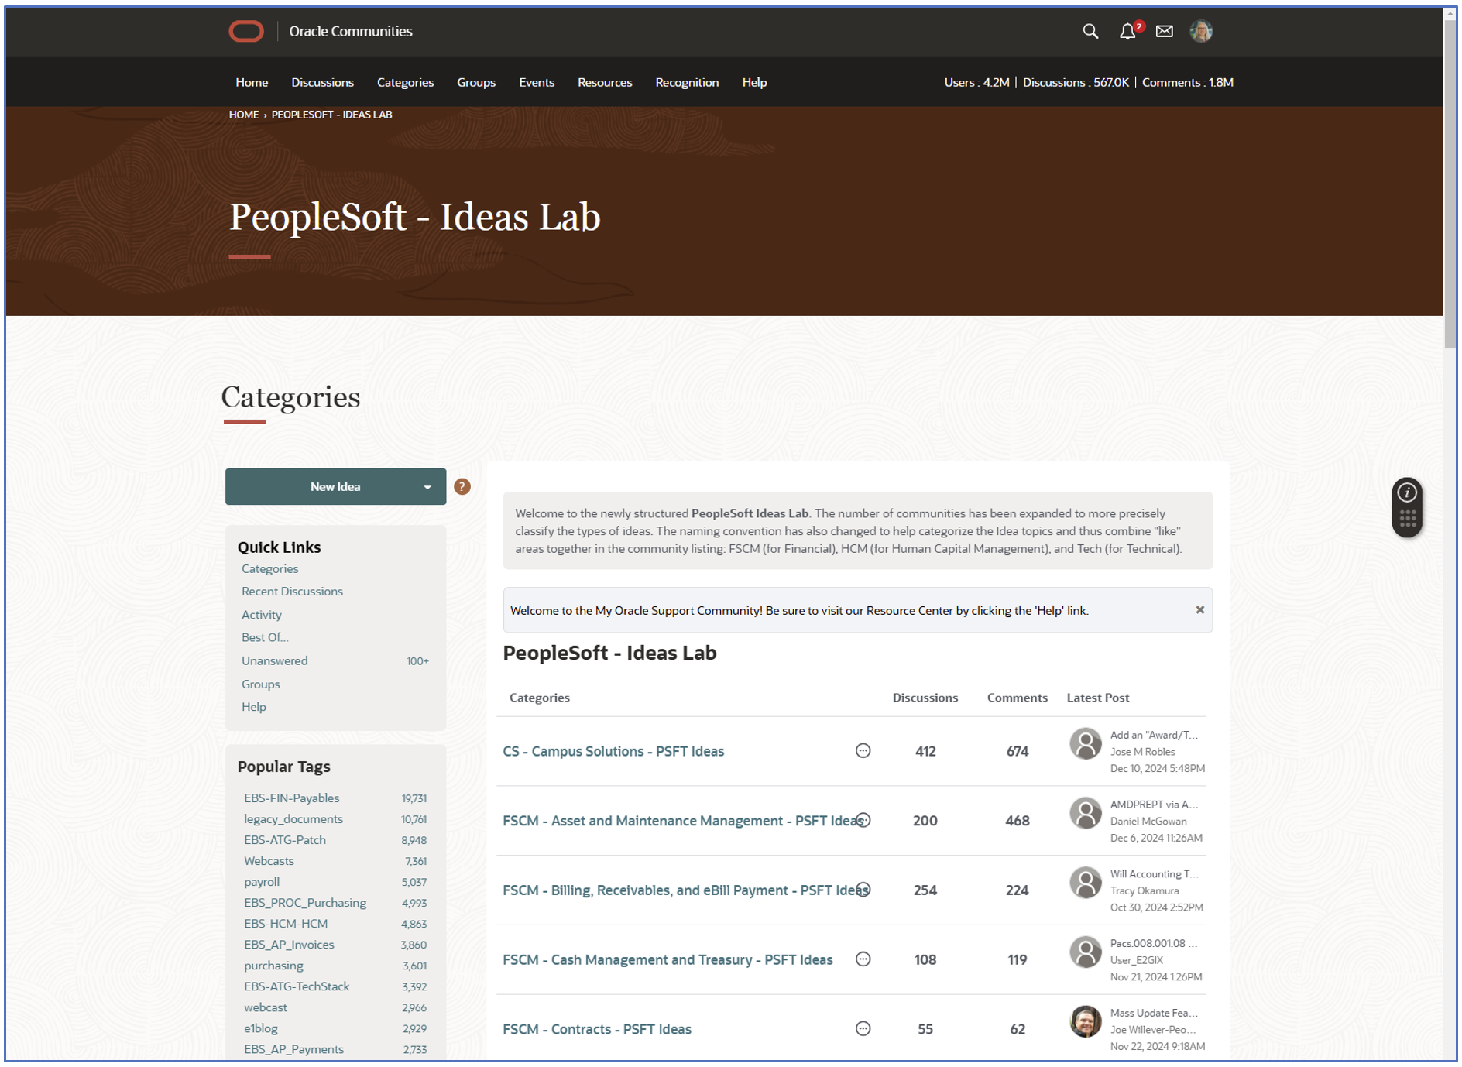Open notifications via the bell icon
This screenshot has width=1462, height=1067.
1127,32
